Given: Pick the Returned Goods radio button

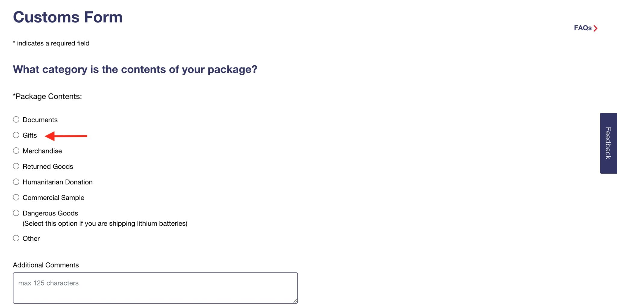Looking at the screenshot, I should point(16,166).
